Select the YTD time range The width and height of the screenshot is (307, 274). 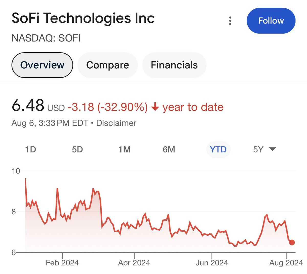(x=218, y=149)
